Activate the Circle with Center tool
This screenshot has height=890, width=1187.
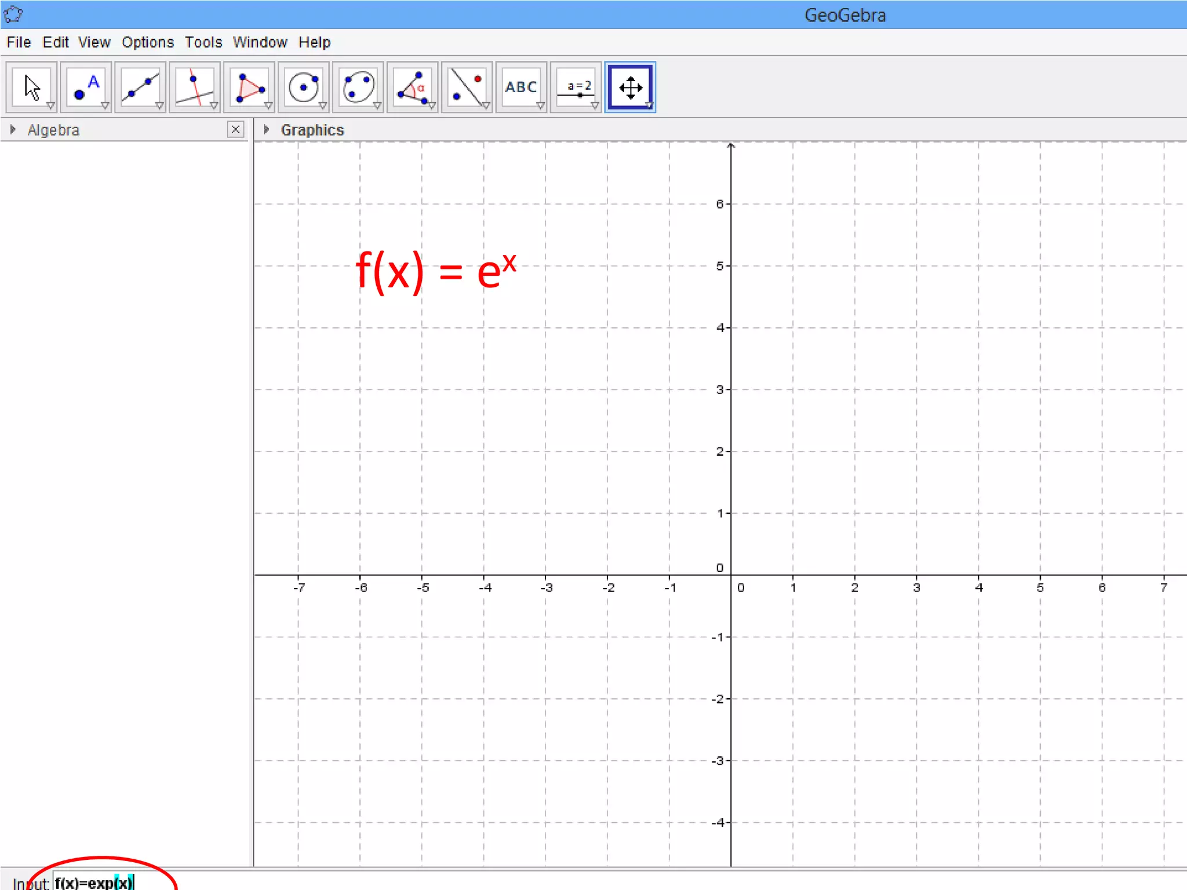point(304,87)
